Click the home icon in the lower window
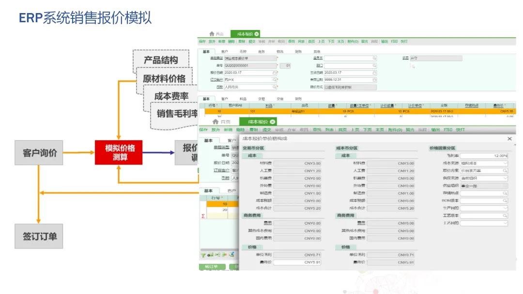 point(215,121)
